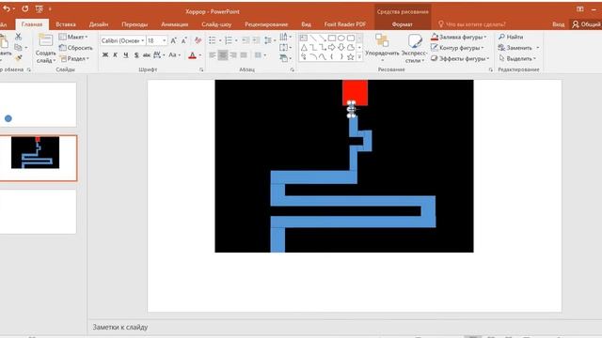Click Найти to find text
This screenshot has height=338, width=602.
(511, 38)
